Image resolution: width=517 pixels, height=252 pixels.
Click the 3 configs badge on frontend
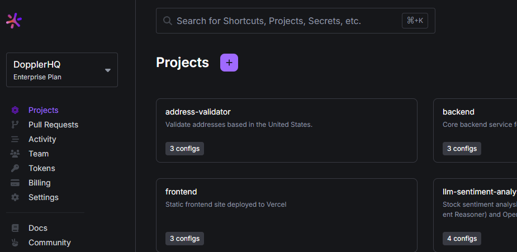[x=184, y=239]
